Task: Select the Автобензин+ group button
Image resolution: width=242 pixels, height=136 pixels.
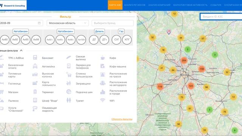Action: [x=65, y=31]
